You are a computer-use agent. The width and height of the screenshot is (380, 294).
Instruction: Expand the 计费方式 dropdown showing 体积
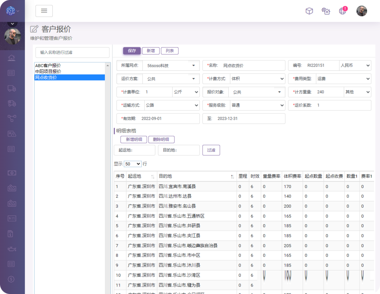257,79
